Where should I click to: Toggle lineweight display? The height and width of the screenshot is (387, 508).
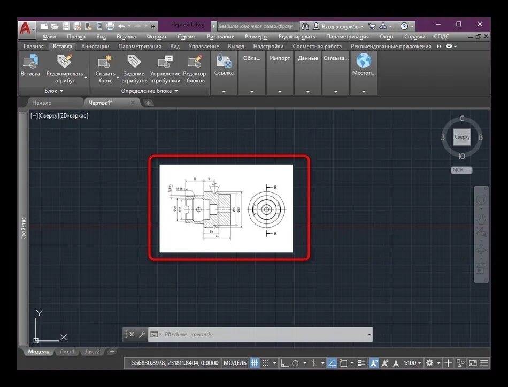click(x=361, y=363)
